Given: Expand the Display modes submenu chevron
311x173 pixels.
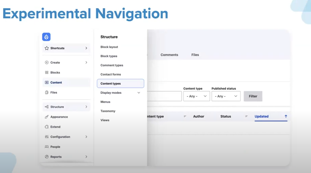Looking at the screenshot, I should pyautogui.click(x=139, y=93).
